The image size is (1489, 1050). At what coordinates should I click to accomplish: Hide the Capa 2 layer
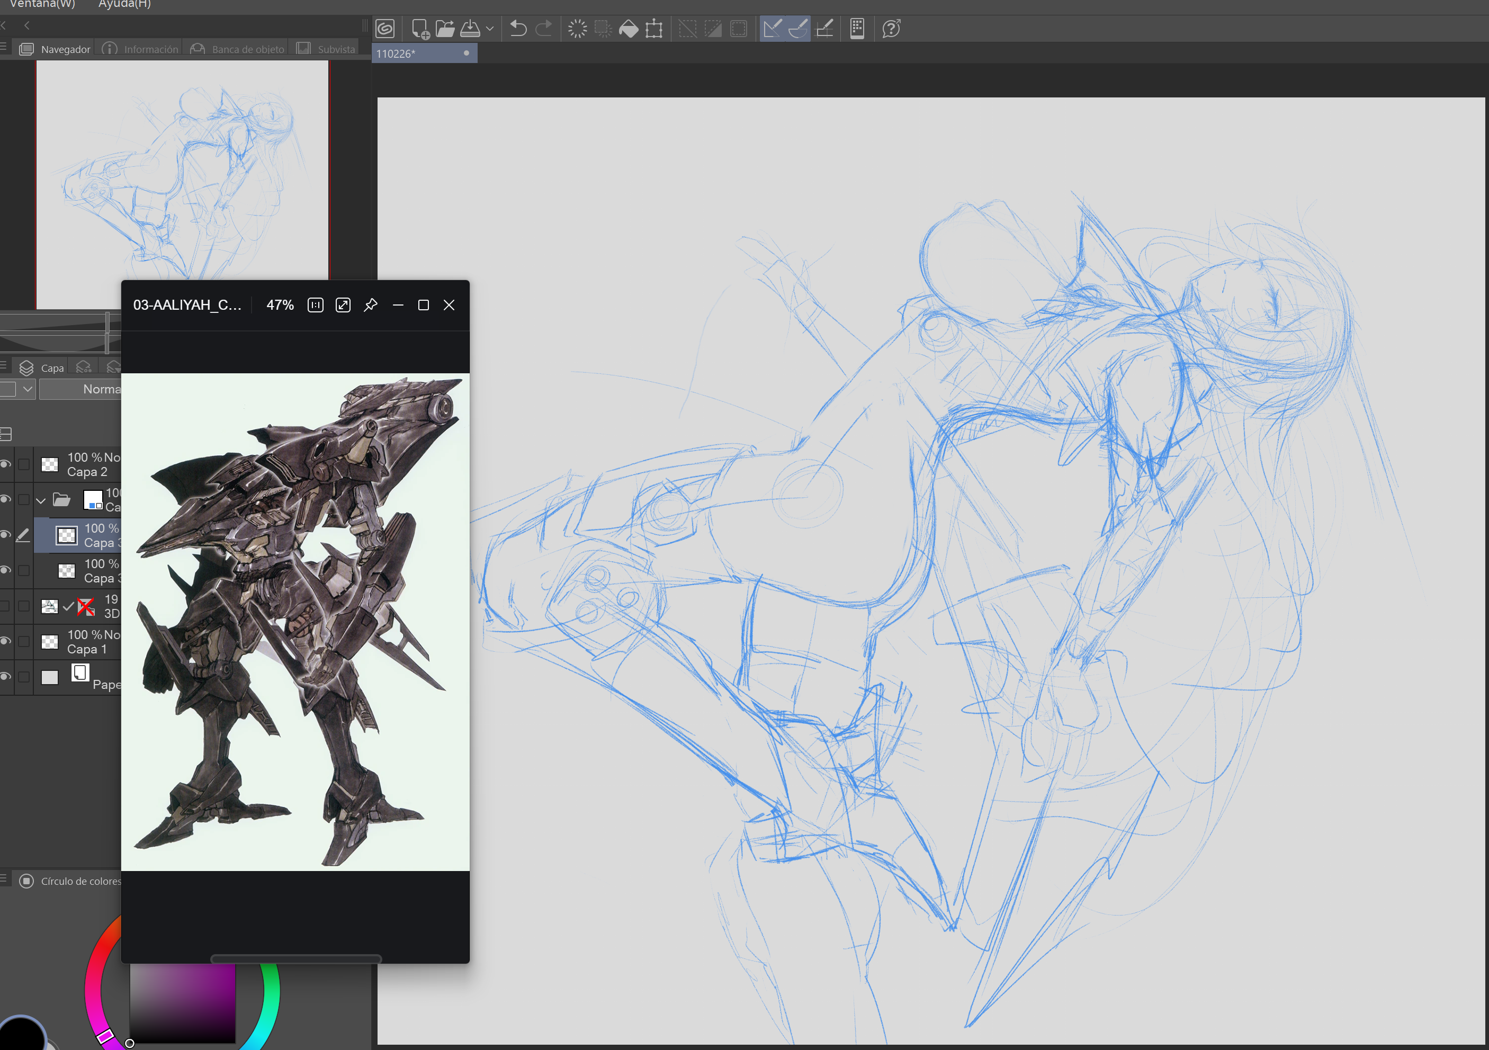click(5, 464)
